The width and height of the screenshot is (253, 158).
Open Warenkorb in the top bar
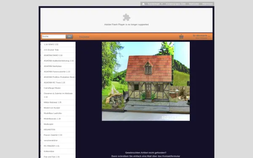point(207,4)
